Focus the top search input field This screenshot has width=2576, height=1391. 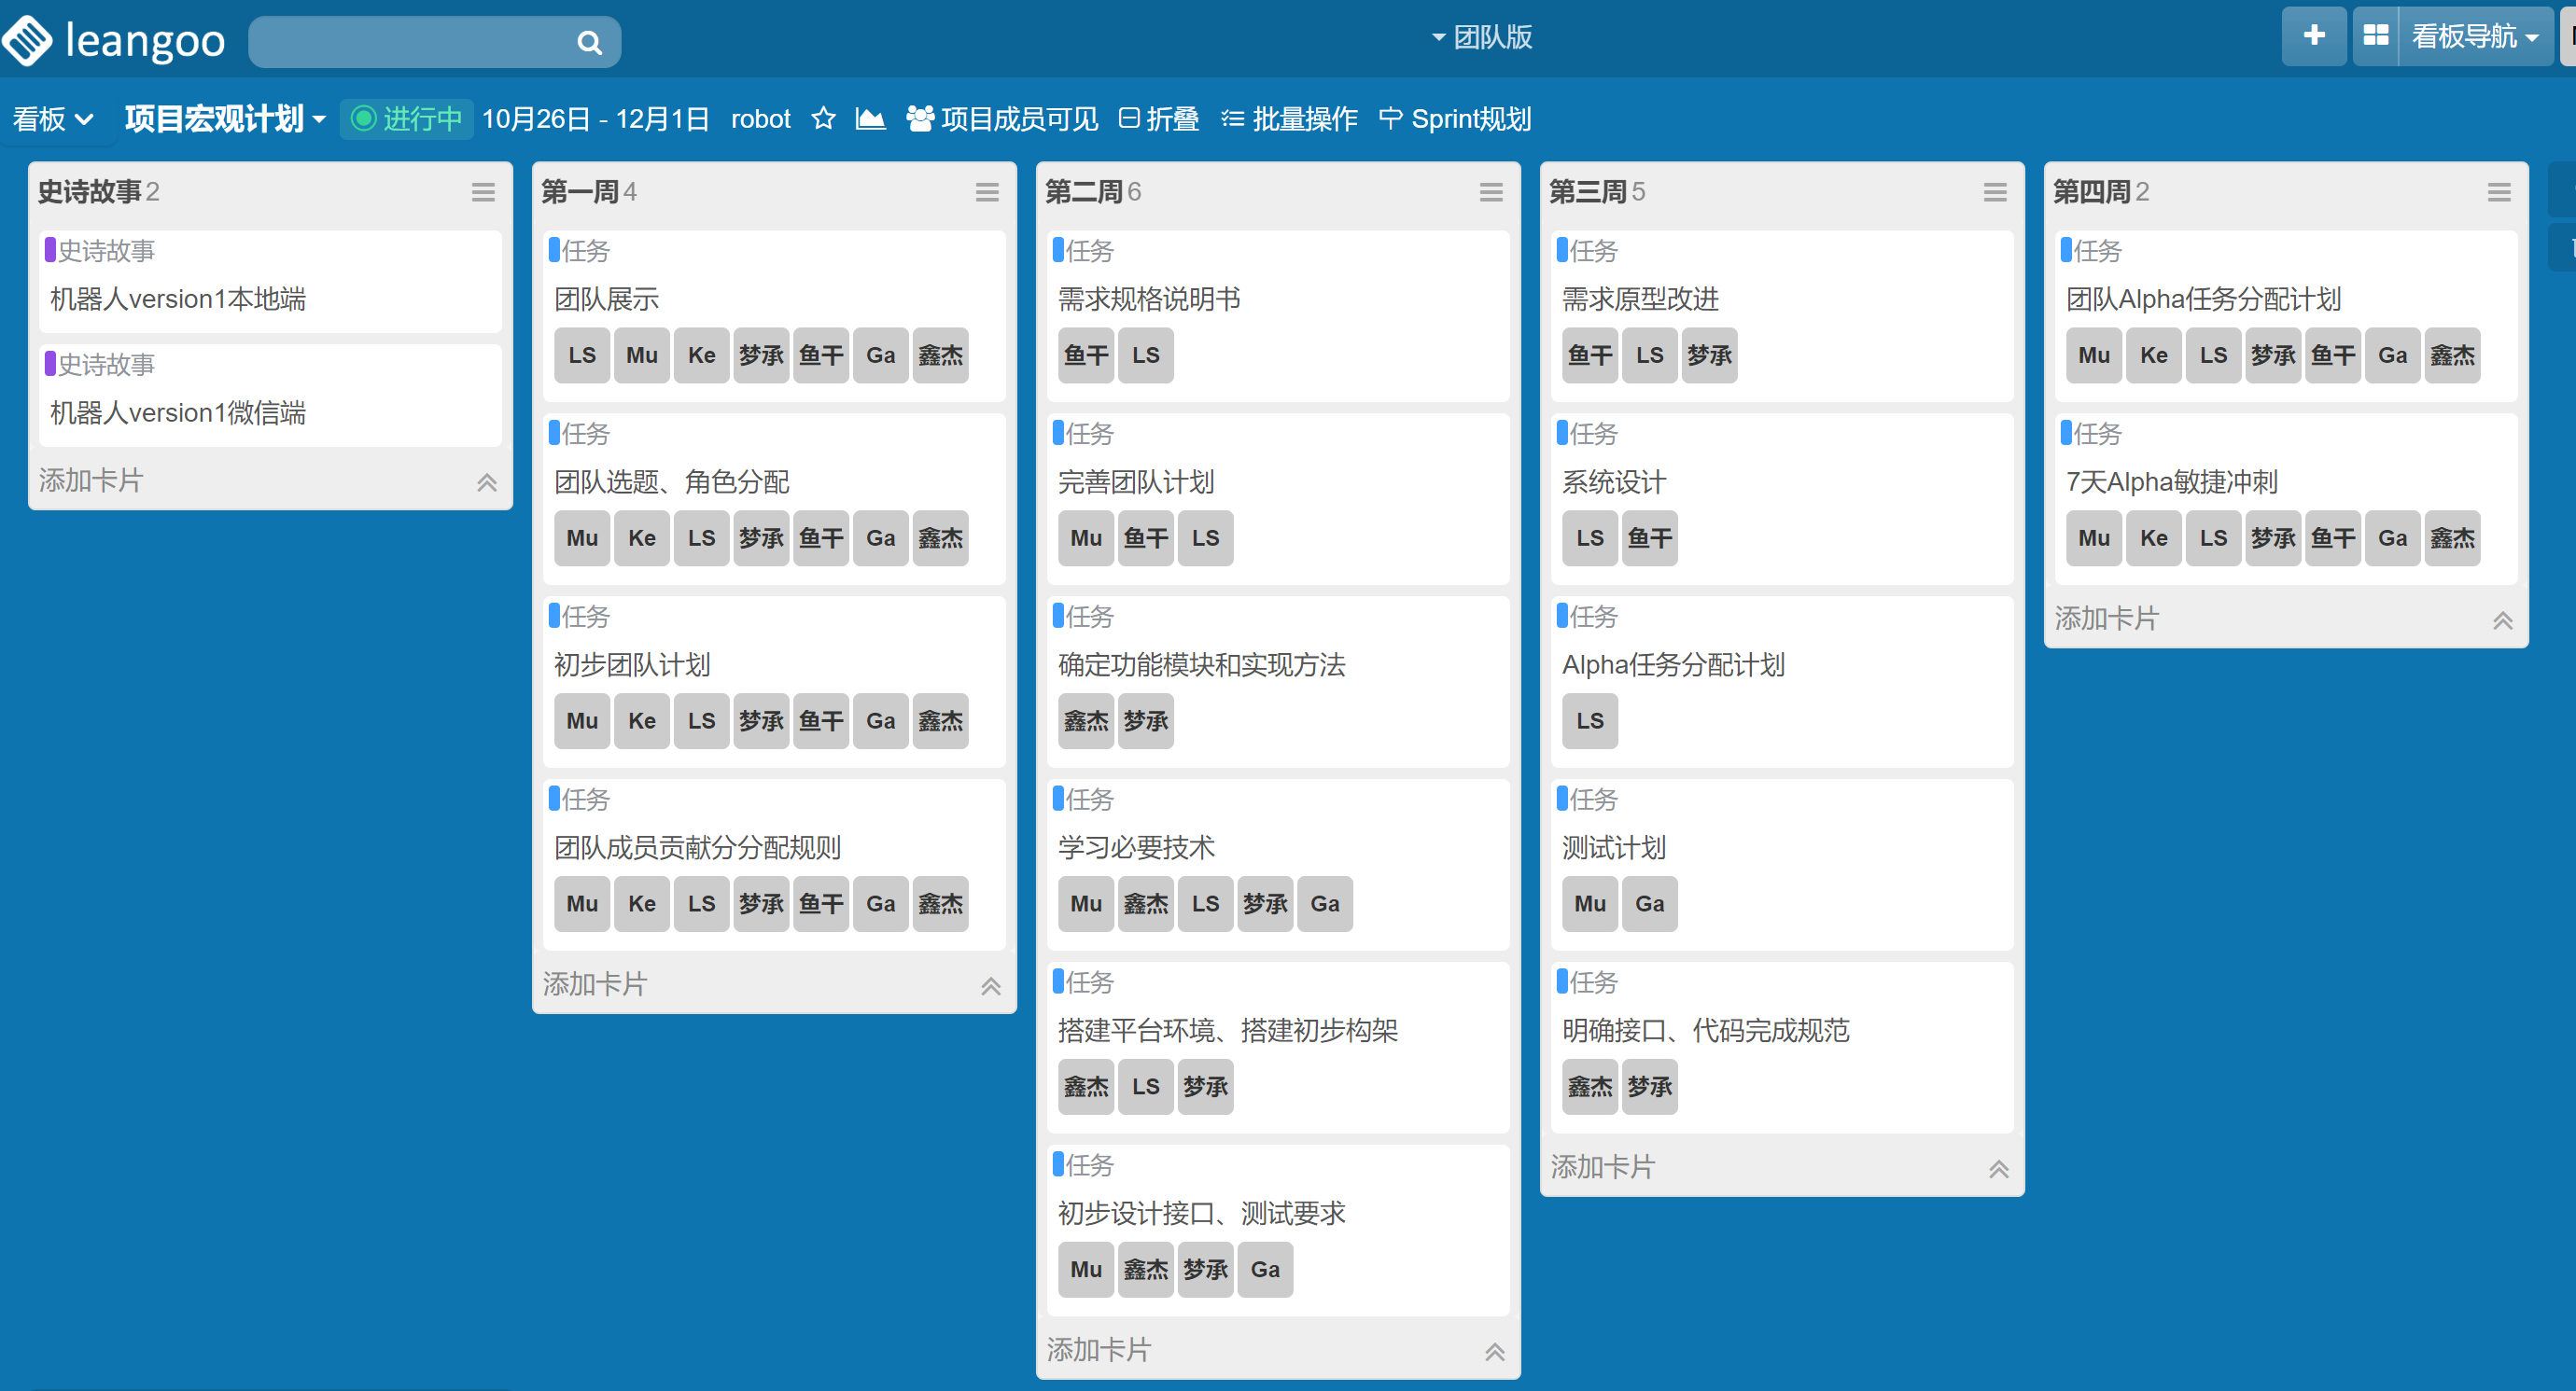click(x=410, y=43)
